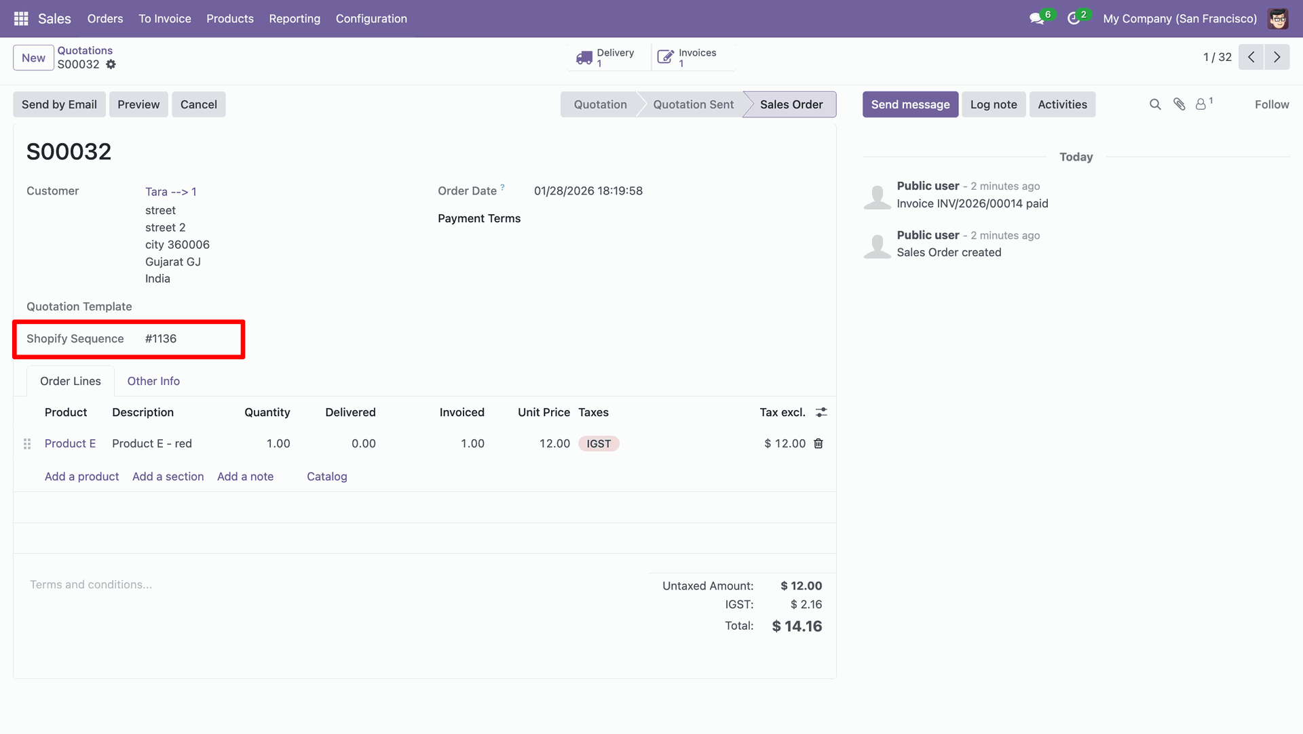Click the gear icon next to S00032
This screenshot has height=734, width=1303.
(x=111, y=64)
